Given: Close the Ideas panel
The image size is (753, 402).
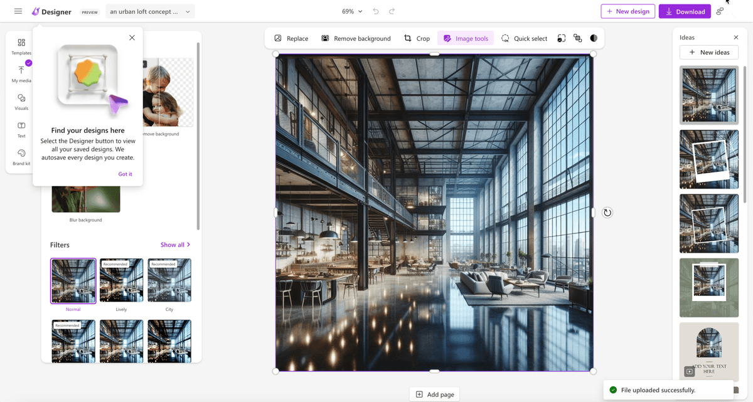Looking at the screenshot, I should tap(736, 38).
